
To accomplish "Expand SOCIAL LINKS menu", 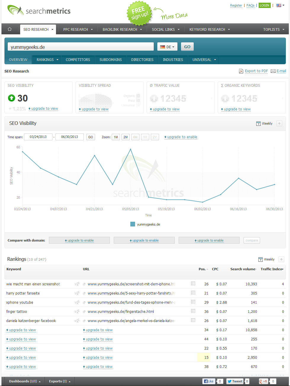I will tap(166, 29).
